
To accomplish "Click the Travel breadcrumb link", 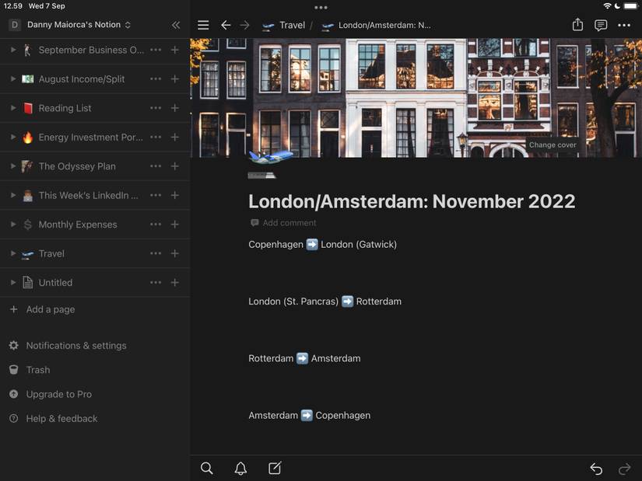I will (292, 25).
